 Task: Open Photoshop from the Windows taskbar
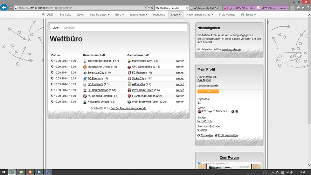(48, 172)
